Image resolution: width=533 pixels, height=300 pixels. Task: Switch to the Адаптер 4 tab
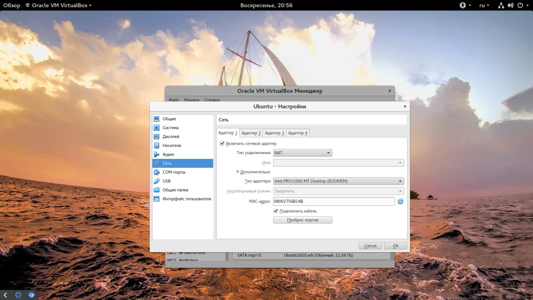(x=298, y=133)
